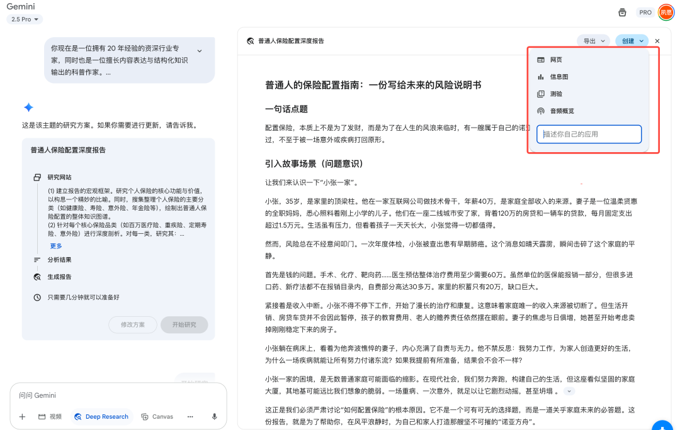
Task: Open the 2.5 Pro model selector
Action: pyautogui.click(x=23, y=19)
